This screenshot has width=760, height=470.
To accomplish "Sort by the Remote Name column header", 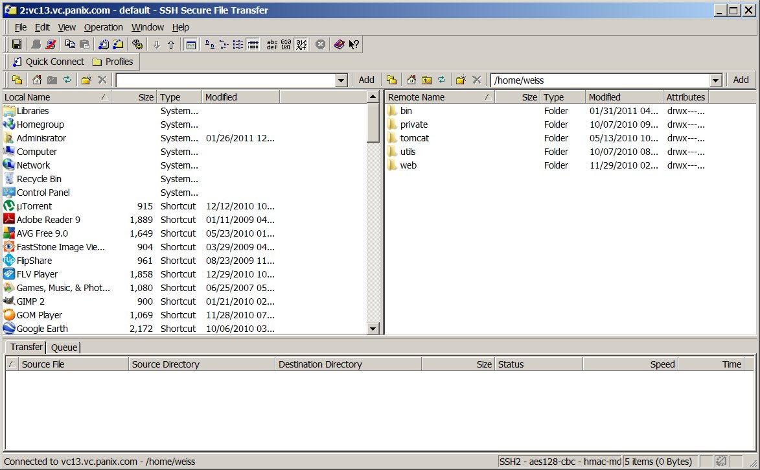I will pyautogui.click(x=440, y=97).
